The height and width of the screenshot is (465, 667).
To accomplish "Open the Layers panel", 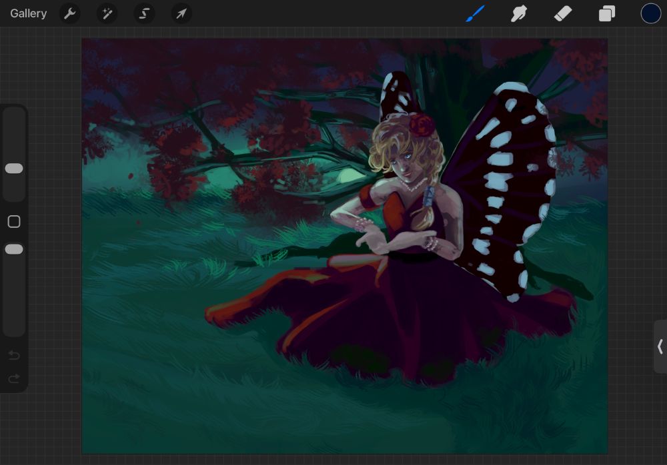I will (x=606, y=13).
